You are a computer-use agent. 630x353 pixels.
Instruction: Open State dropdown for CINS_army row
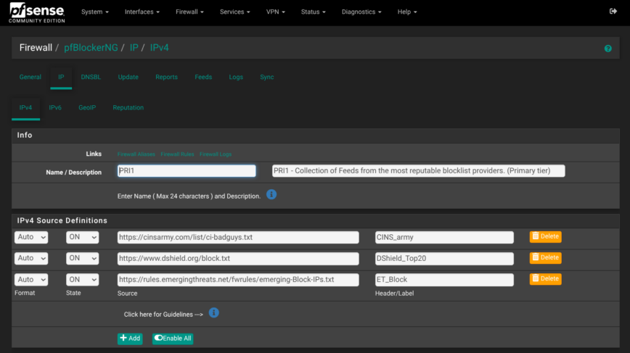pos(82,237)
